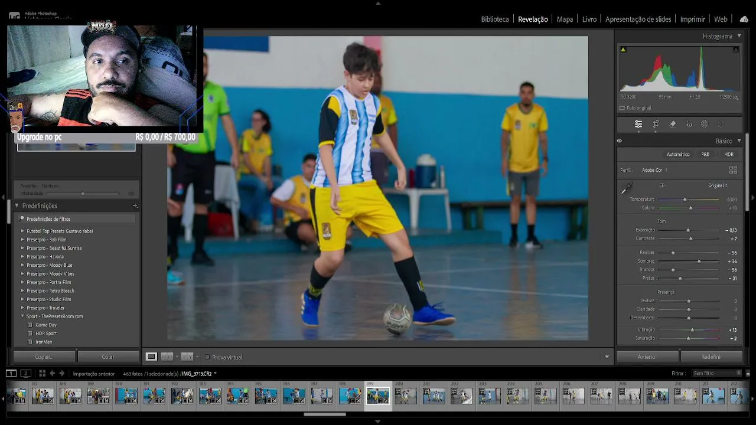Select the Crop overlay tool
The width and height of the screenshot is (756, 425).
656,124
